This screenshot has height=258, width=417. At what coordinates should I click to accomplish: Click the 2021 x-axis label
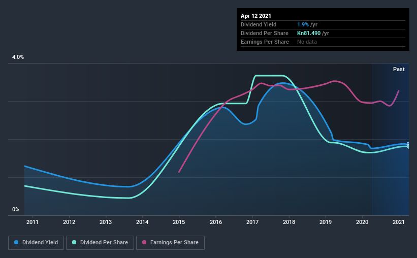click(399, 222)
